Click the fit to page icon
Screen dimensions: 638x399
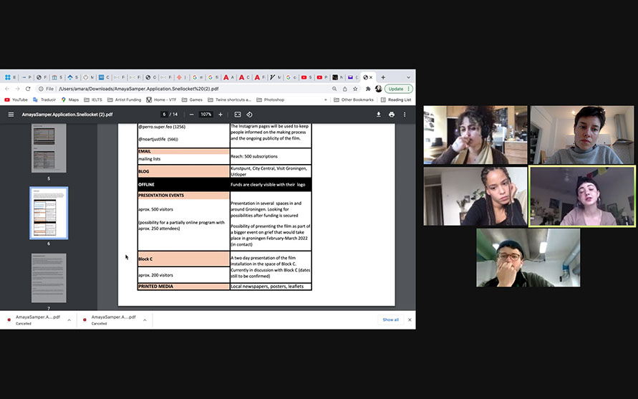[238, 115]
